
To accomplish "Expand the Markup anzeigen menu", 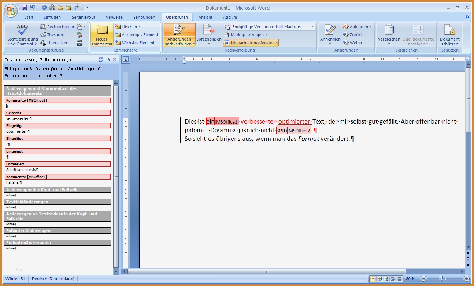I will (x=245, y=35).
